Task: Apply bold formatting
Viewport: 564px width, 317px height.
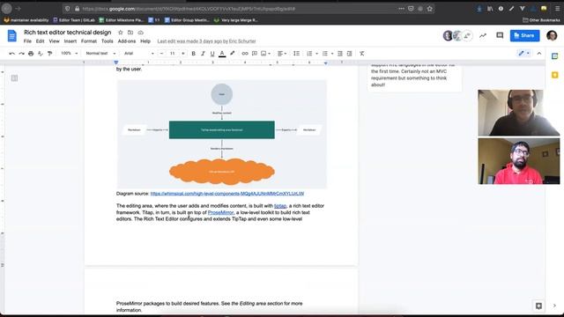Action: click(194, 54)
